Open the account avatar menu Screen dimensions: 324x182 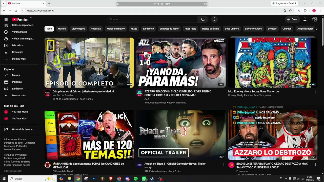click(x=315, y=19)
